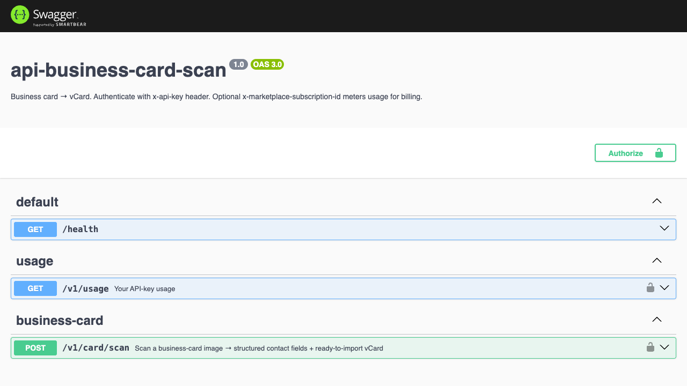The image size is (687, 386).
Task: Click the 'Scan a business-card image' summary
Action: pyautogui.click(x=259, y=348)
